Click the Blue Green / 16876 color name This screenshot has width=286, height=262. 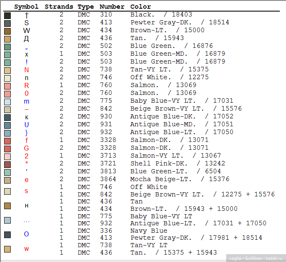point(171,46)
